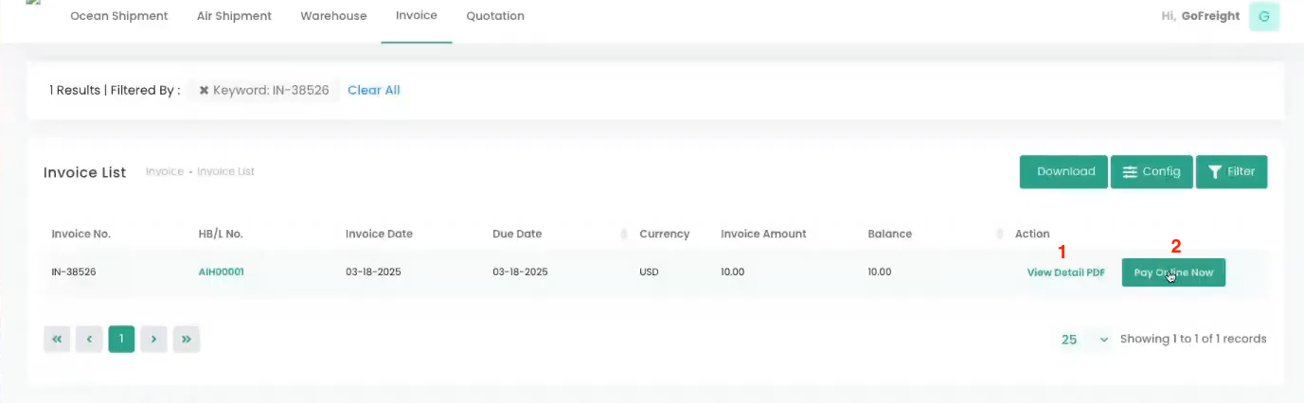Open the Config column settings
The width and height of the screenshot is (1304, 403).
click(1152, 172)
